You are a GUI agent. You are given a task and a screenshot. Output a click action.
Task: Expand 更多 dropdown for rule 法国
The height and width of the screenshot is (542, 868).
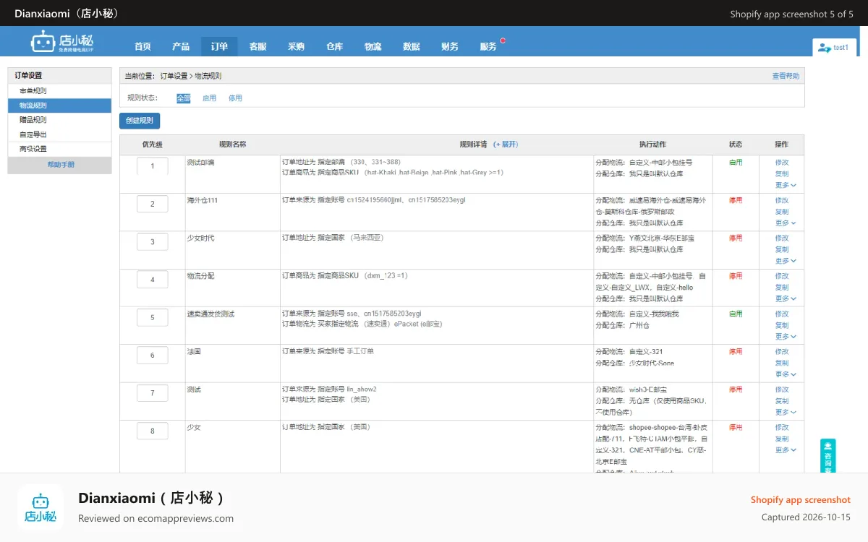(x=786, y=374)
